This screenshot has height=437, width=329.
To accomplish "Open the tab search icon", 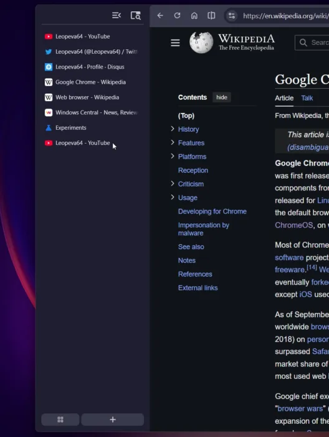I will [x=136, y=16].
